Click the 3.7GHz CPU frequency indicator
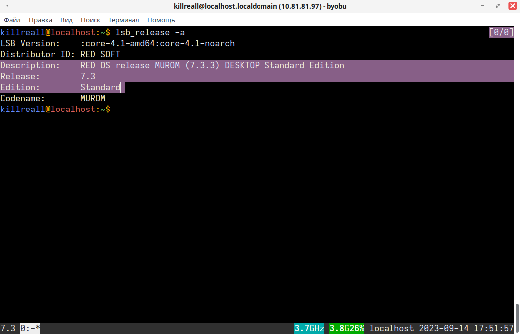Viewport: 520px width, 334px height. [309, 328]
